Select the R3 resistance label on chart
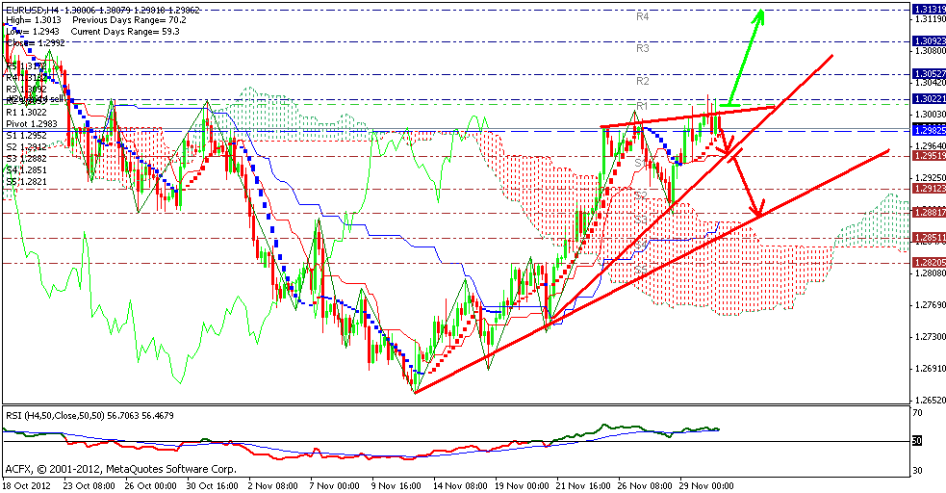Viewport: 946px width, 493px height. click(642, 48)
